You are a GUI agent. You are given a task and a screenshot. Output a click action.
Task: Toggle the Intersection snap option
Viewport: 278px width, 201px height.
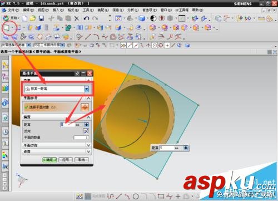coord(148,45)
